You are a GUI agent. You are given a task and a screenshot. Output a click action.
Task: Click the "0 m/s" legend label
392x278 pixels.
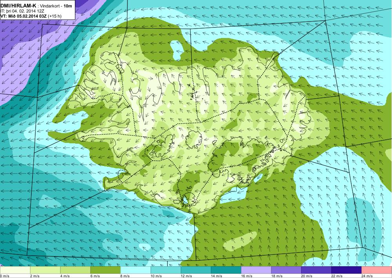(4, 276)
